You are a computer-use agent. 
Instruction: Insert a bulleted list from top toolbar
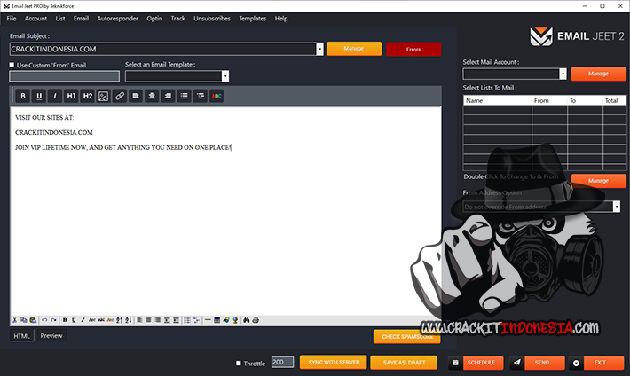pyautogui.click(x=184, y=96)
